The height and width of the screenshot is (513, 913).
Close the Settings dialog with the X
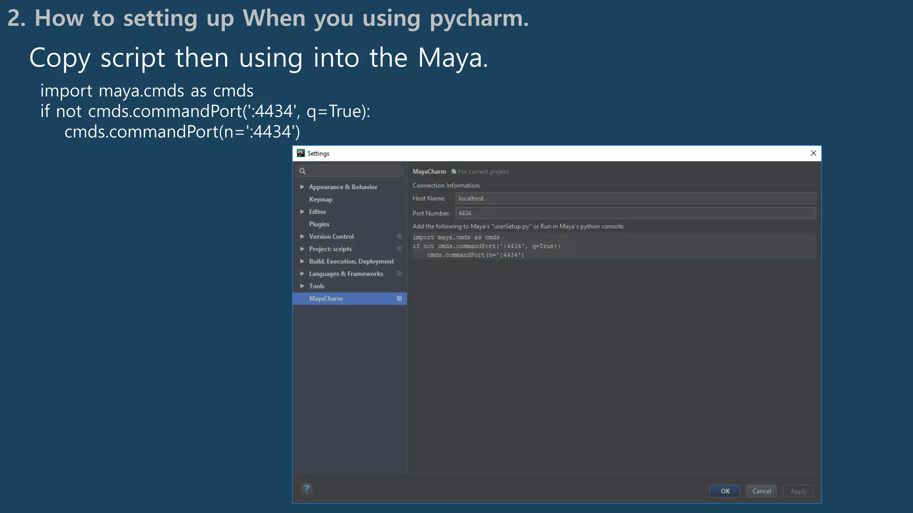814,153
